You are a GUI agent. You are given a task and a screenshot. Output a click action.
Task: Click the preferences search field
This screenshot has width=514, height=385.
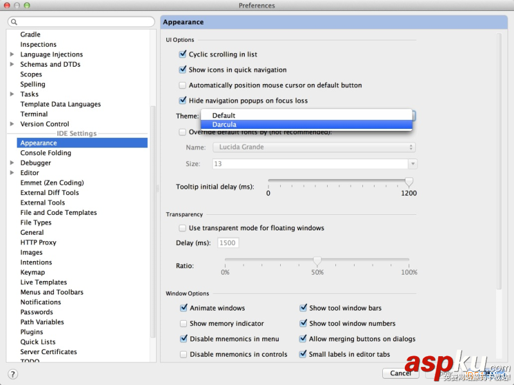[81, 22]
